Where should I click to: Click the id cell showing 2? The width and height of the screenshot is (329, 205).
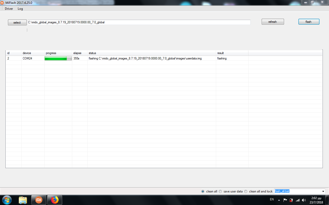pos(14,58)
